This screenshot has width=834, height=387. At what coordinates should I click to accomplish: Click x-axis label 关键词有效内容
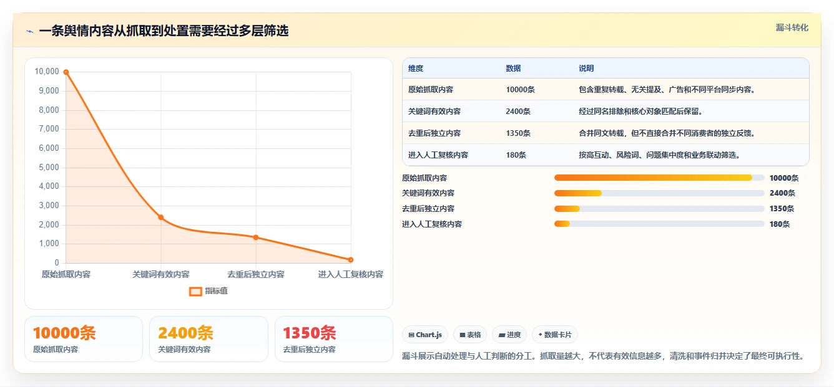161,274
